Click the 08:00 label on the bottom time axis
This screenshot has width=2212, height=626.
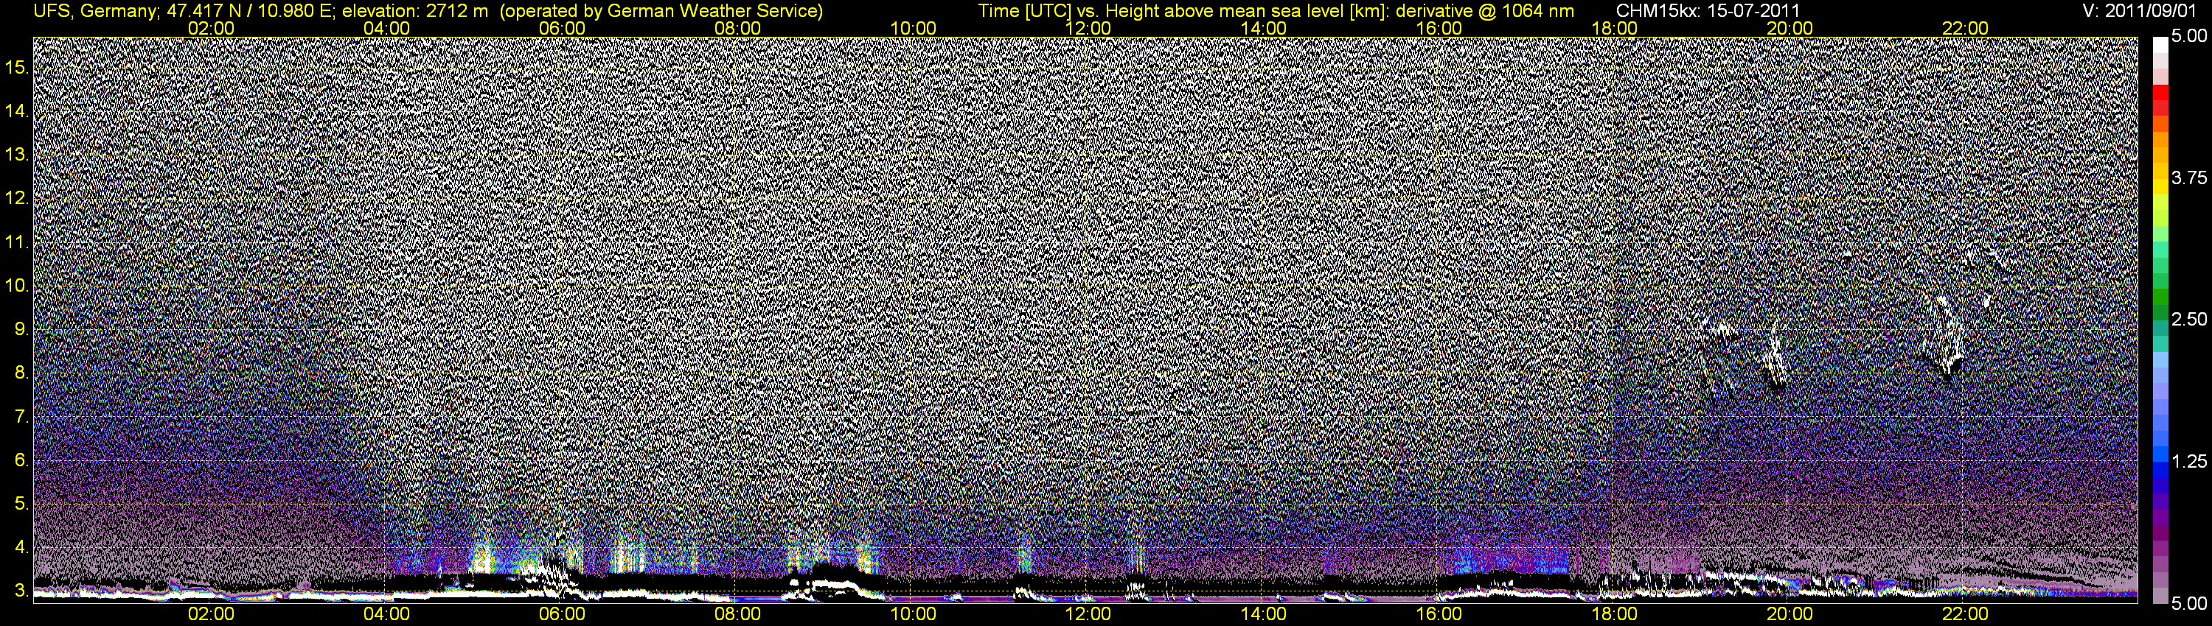pyautogui.click(x=737, y=614)
